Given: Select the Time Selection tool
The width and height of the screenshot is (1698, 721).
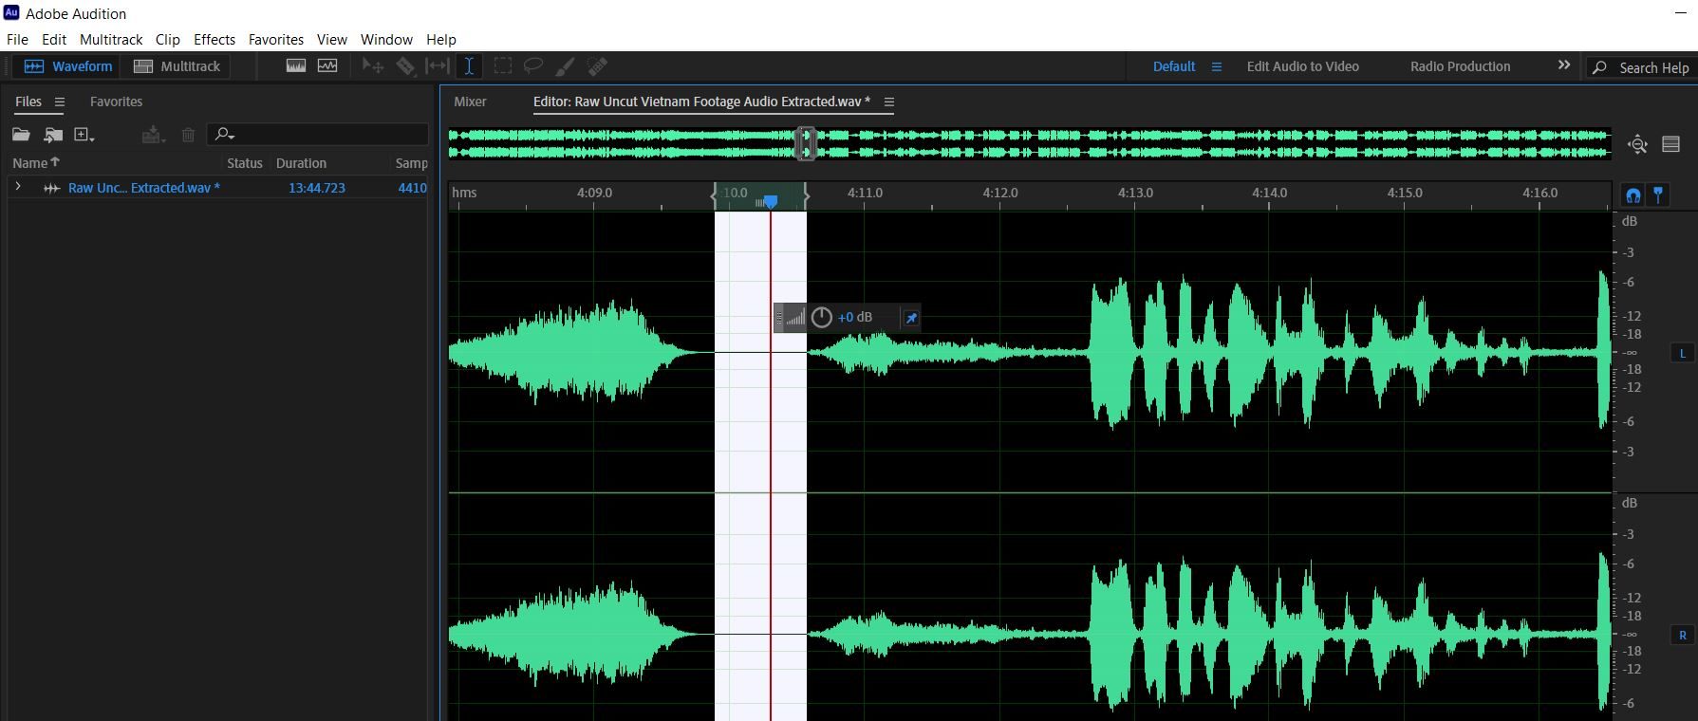Looking at the screenshot, I should (469, 66).
